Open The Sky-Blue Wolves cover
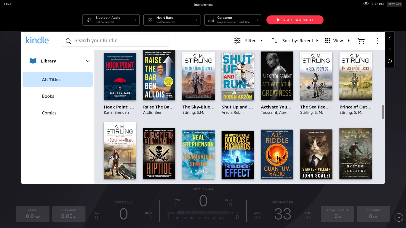This screenshot has width=406, height=228. pyautogui.click(x=198, y=76)
